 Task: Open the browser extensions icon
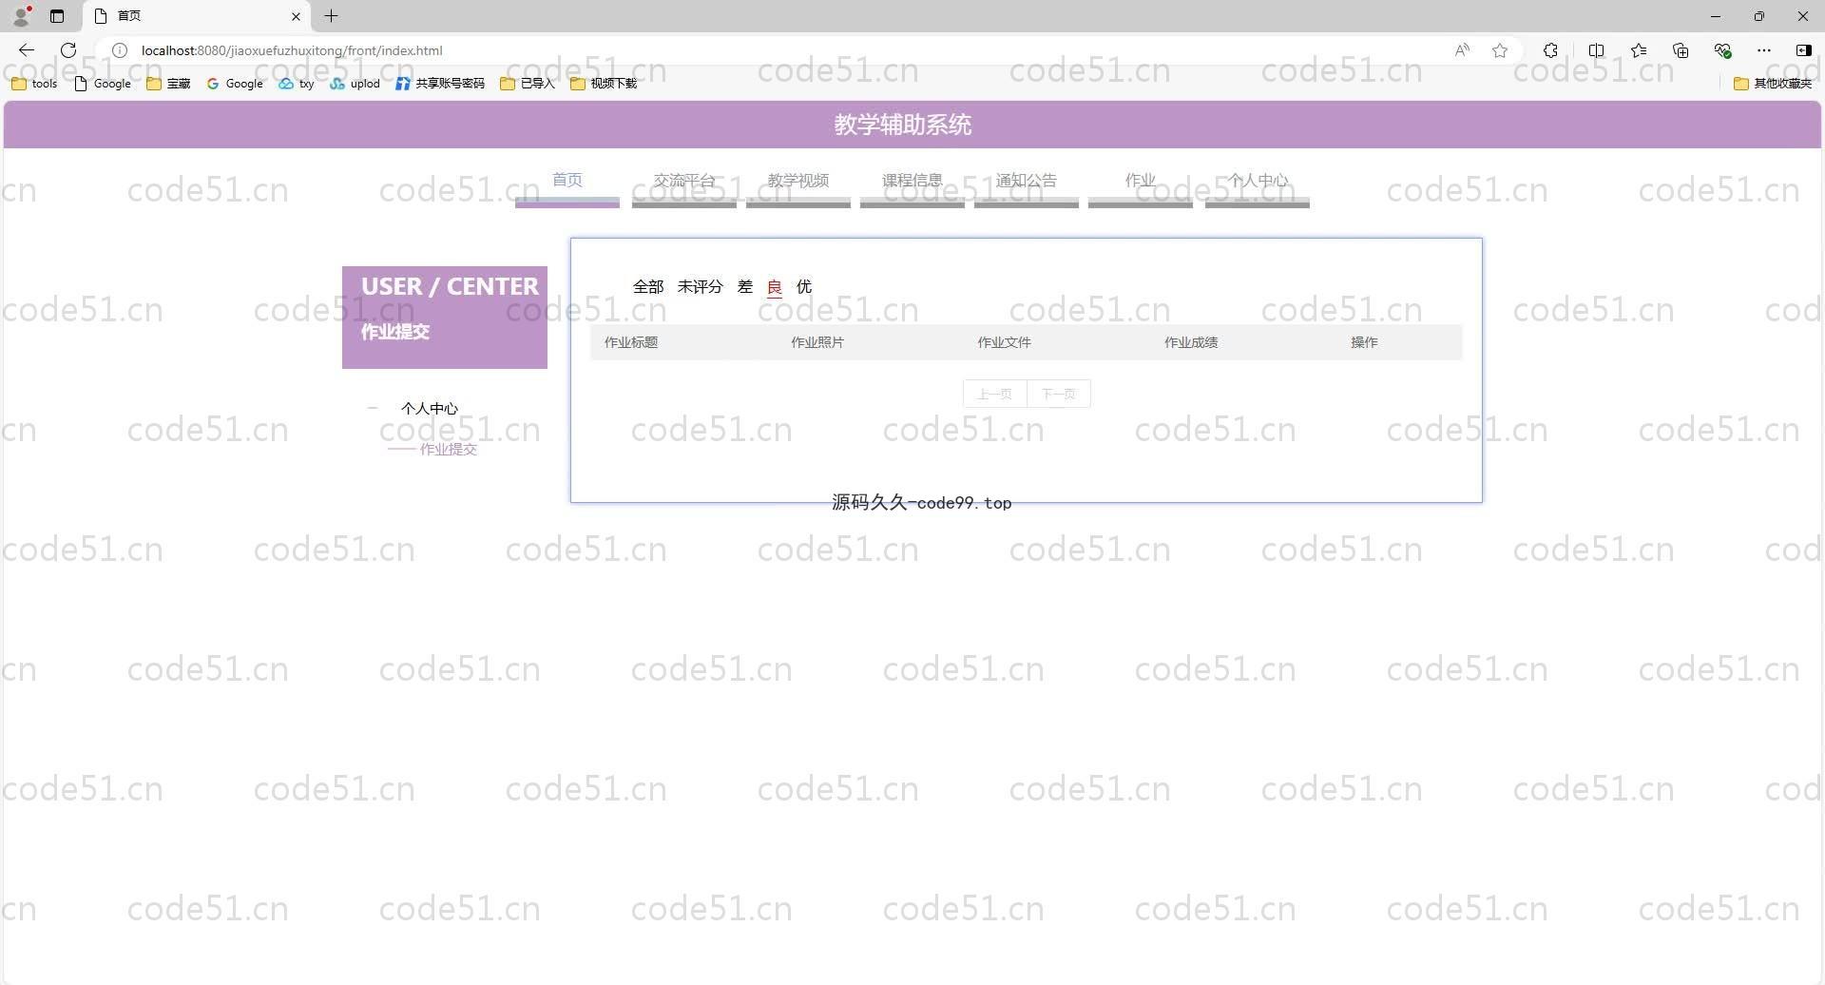1550,50
